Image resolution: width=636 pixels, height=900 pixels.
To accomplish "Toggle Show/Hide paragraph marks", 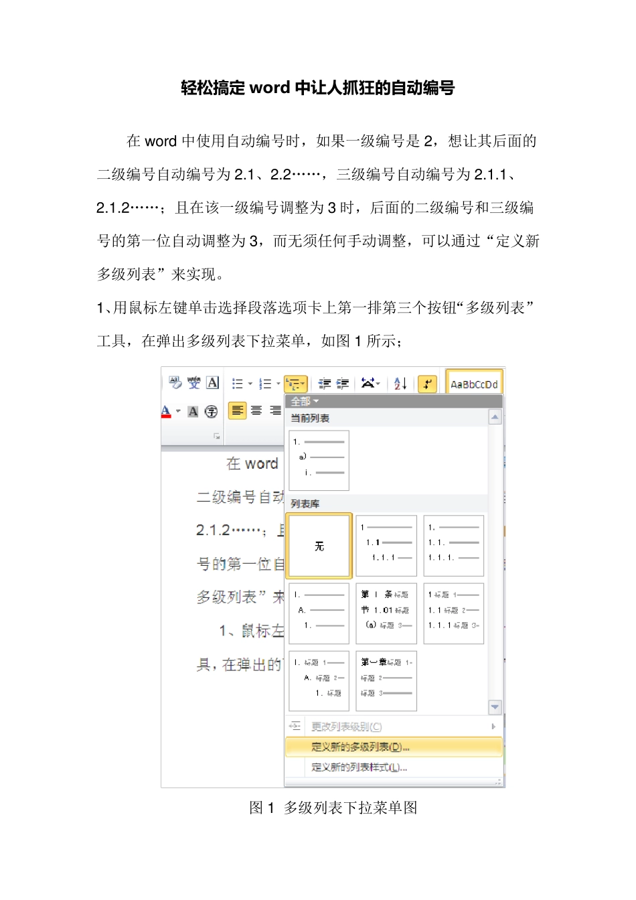I will click(x=427, y=384).
